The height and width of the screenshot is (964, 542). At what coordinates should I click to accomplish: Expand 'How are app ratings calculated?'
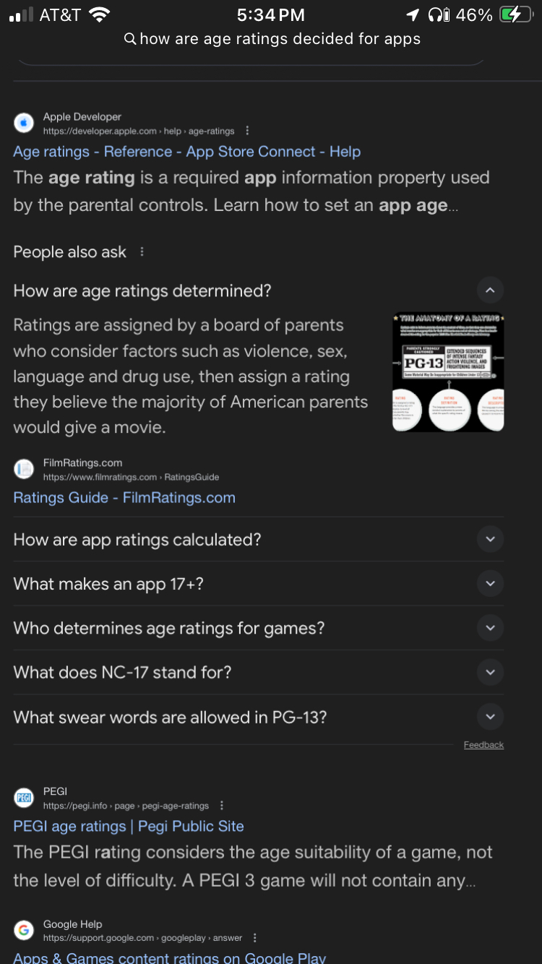pyautogui.click(x=490, y=539)
